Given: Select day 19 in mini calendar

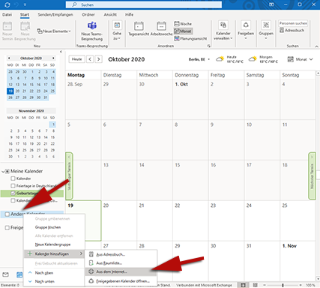Looking at the screenshot, I should 10,91.
